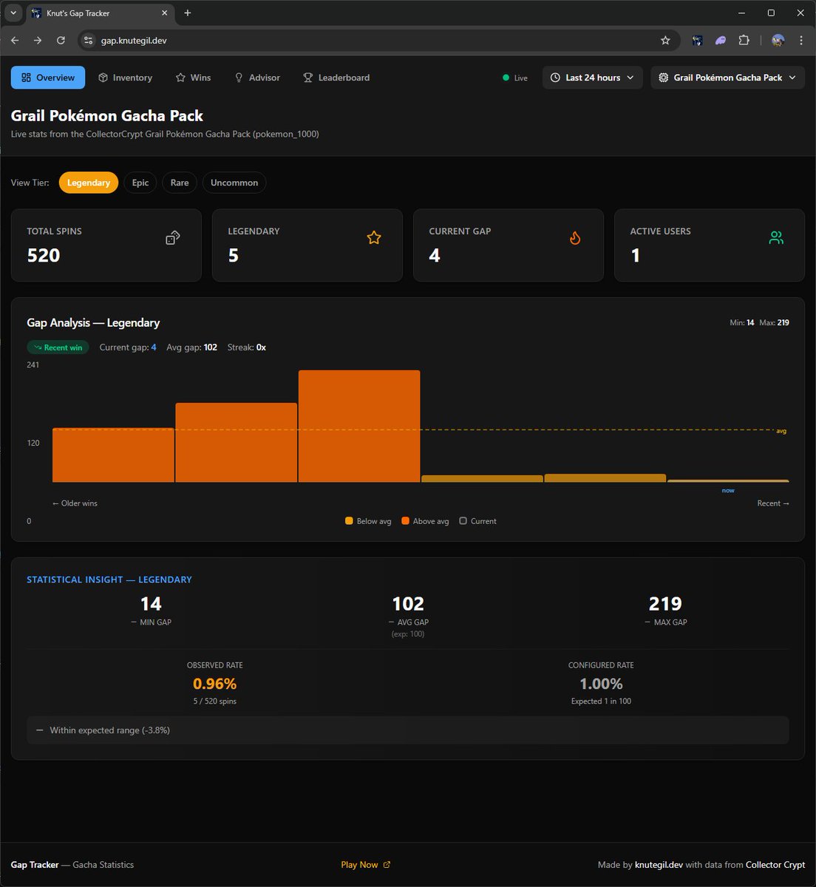The width and height of the screenshot is (816, 887).
Task: View site information icon in address bar
Action: [x=88, y=41]
